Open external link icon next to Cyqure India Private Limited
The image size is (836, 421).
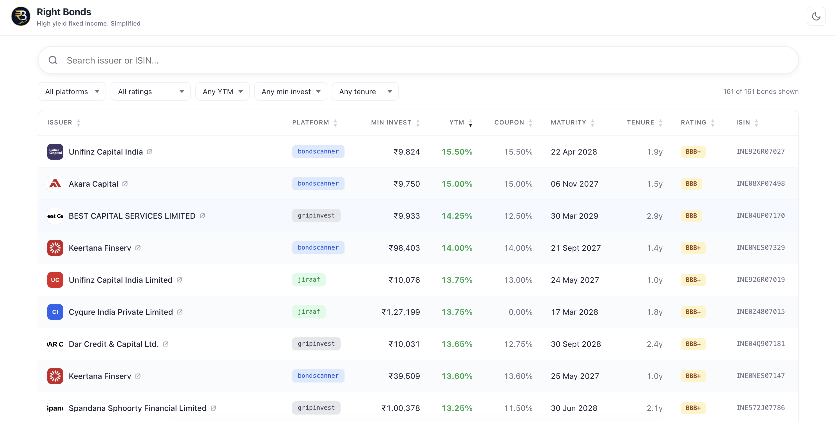pos(180,312)
